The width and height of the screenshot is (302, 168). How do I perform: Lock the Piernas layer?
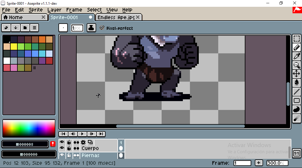click(69, 155)
